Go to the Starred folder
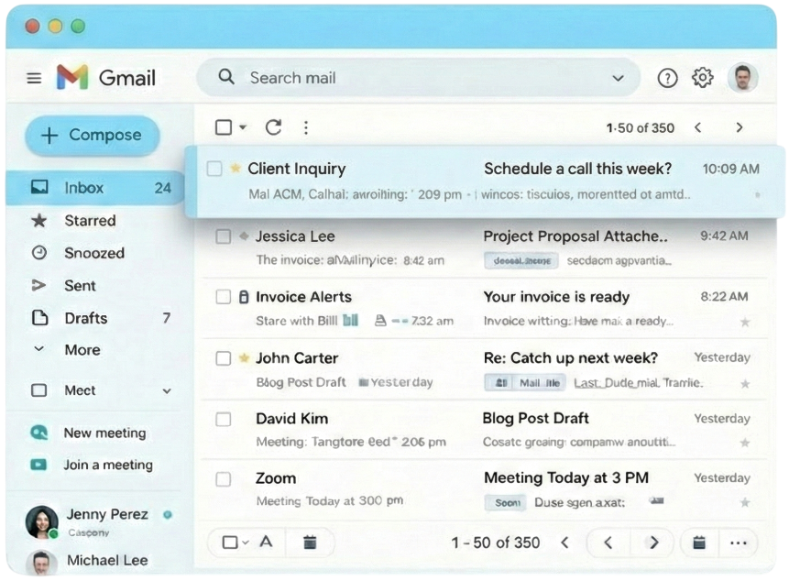This screenshot has width=789, height=581. click(89, 220)
